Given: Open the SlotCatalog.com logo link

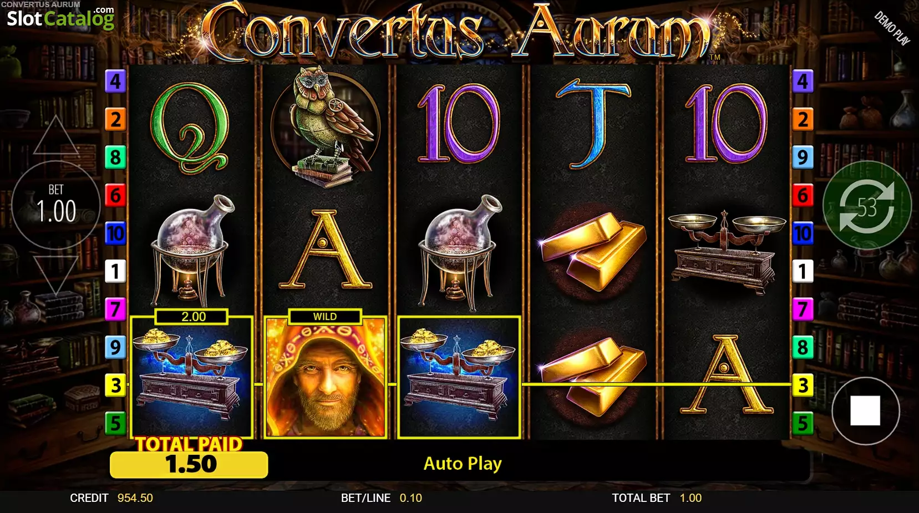Looking at the screenshot, I should point(60,17).
